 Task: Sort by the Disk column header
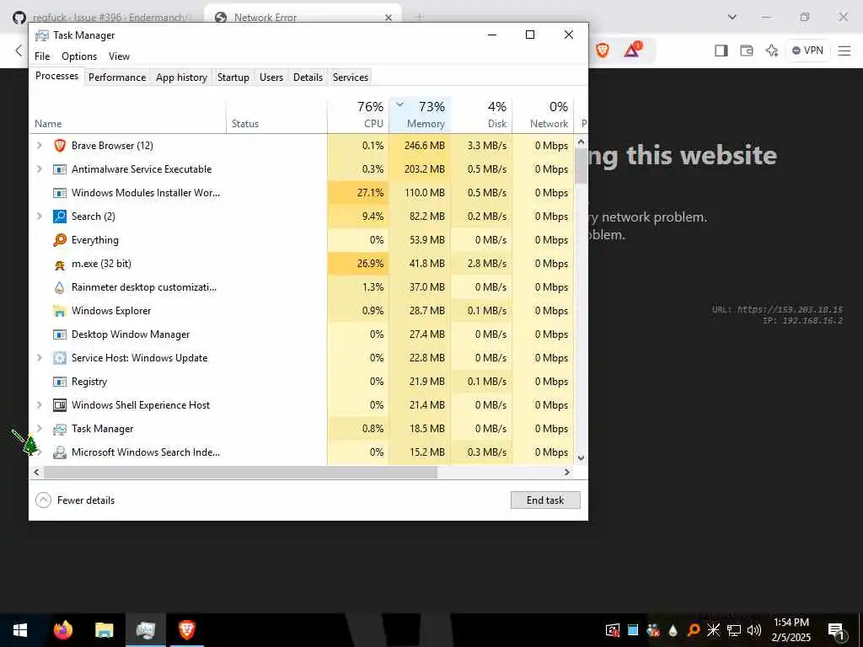[x=481, y=115]
